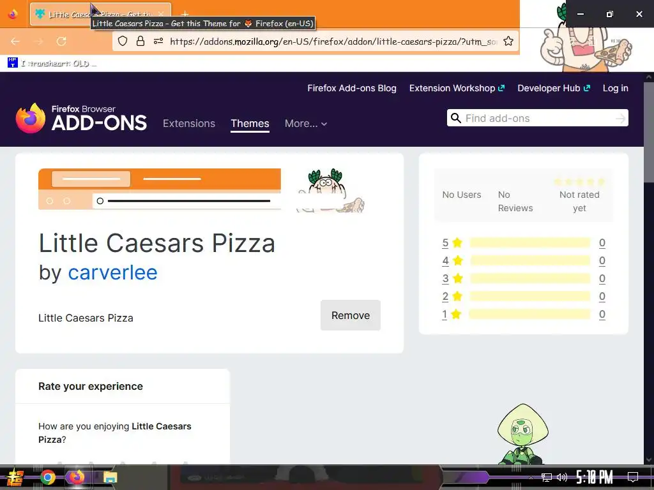Click the network icon in system tray
Image resolution: width=654 pixels, height=490 pixels.
click(x=547, y=477)
